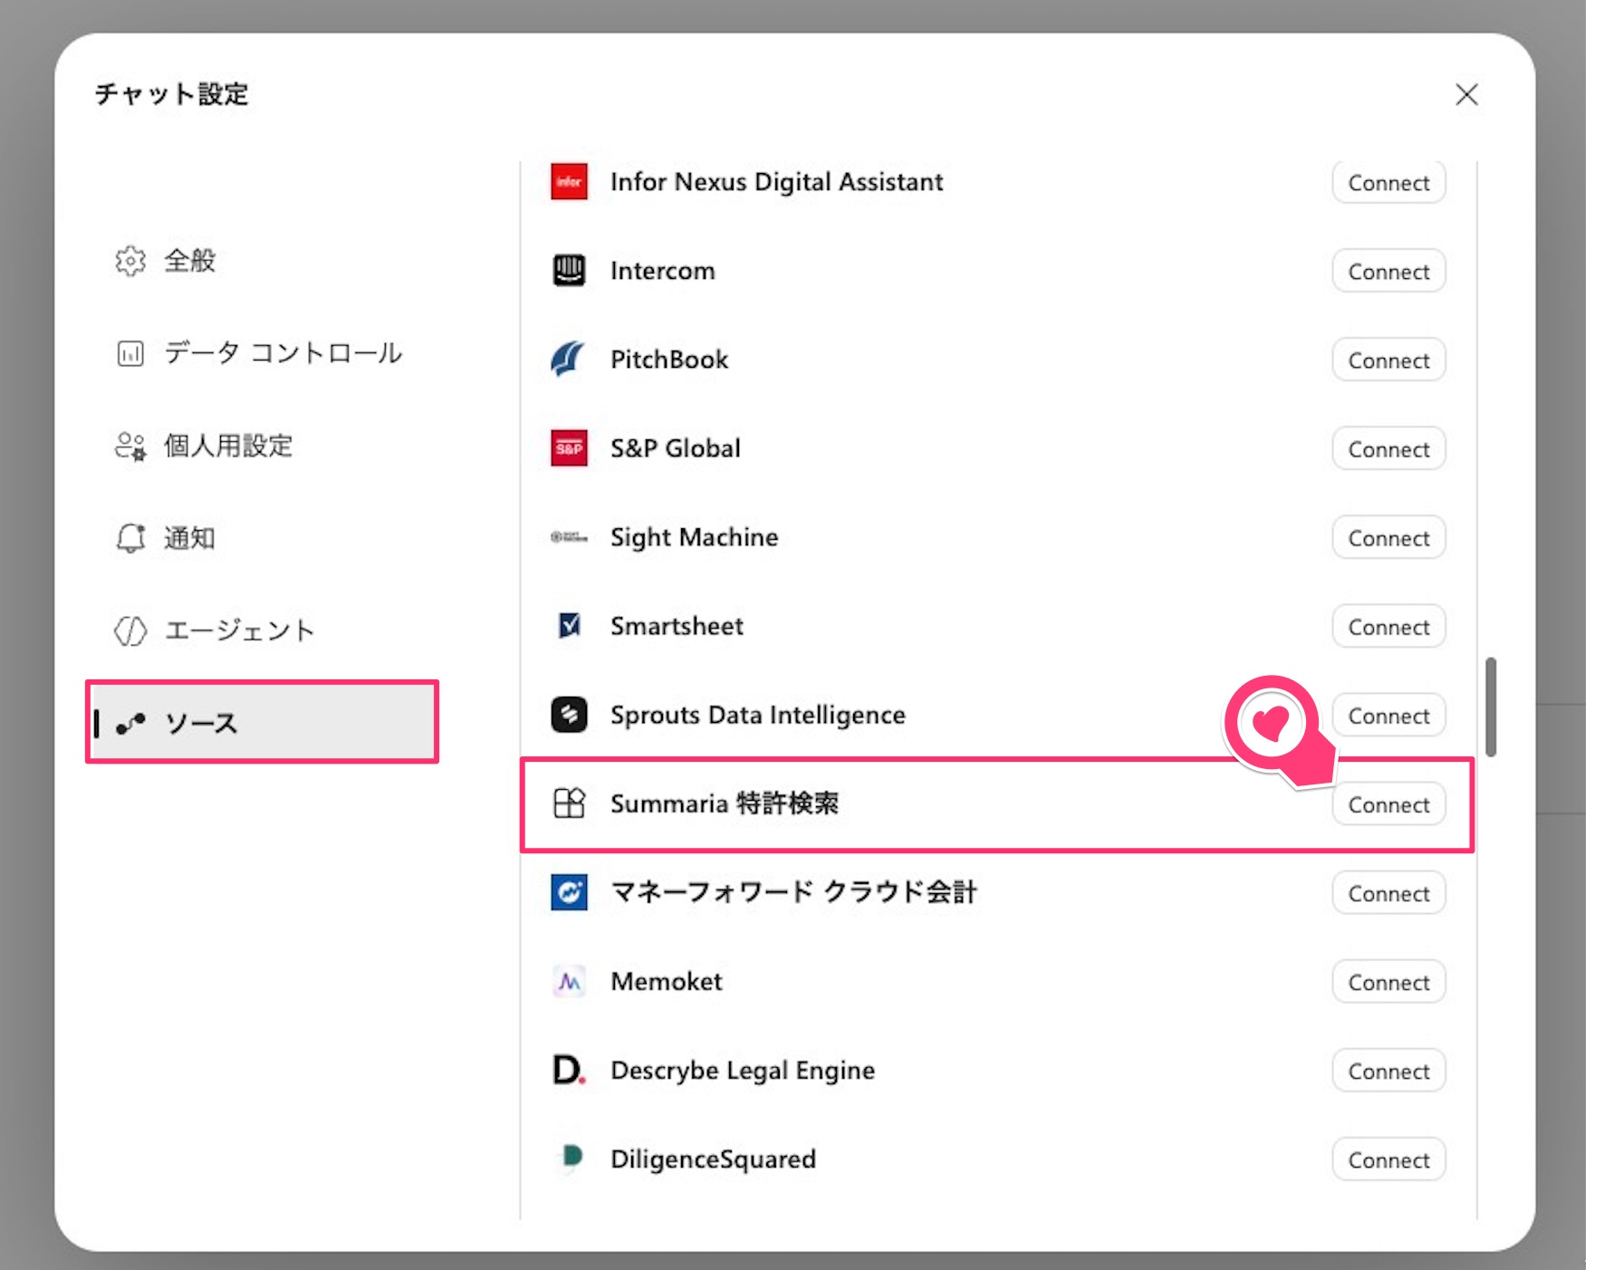Click the DiligenceSquared label text

(713, 1159)
